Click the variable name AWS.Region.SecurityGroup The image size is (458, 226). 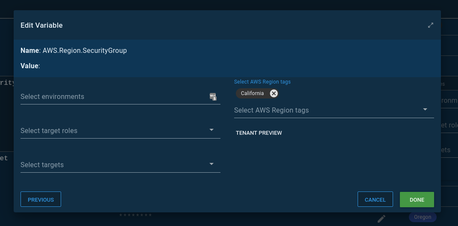[85, 51]
